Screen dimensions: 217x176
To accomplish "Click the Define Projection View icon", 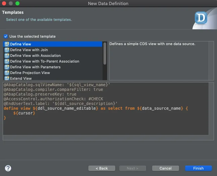I will [x=7, y=73].
